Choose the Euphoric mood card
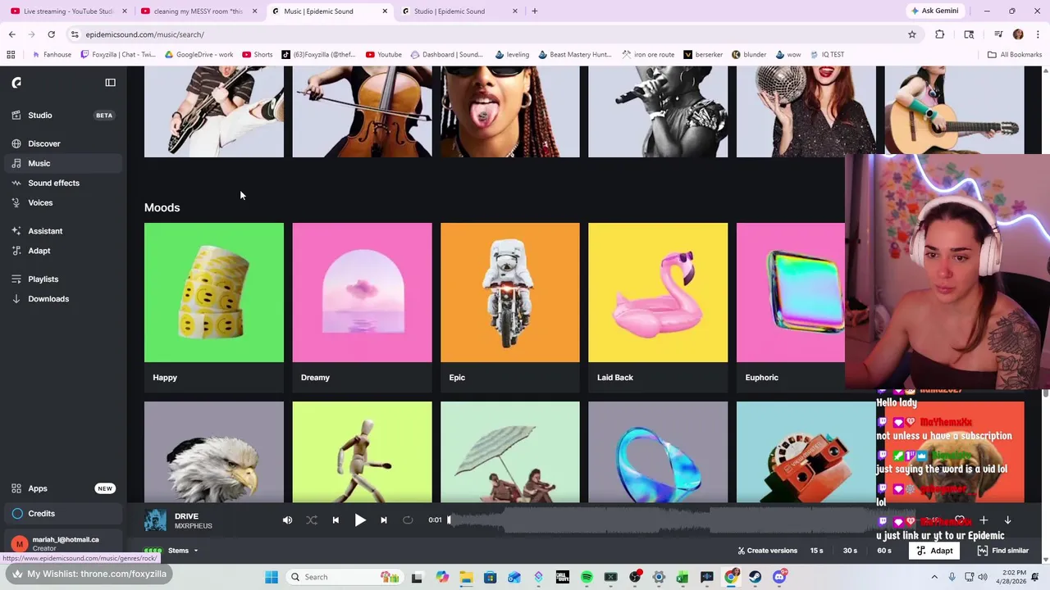 [x=791, y=307]
